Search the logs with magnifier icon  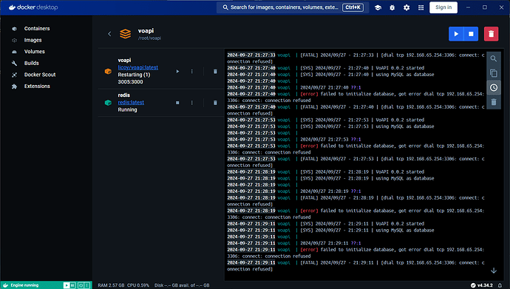(x=494, y=59)
